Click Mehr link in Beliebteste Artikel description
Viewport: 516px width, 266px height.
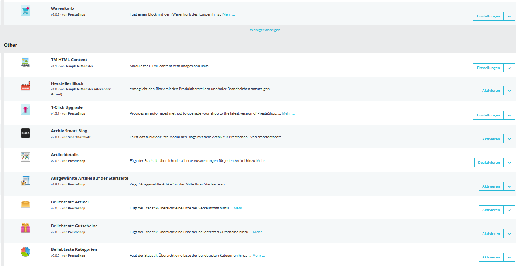click(240, 208)
